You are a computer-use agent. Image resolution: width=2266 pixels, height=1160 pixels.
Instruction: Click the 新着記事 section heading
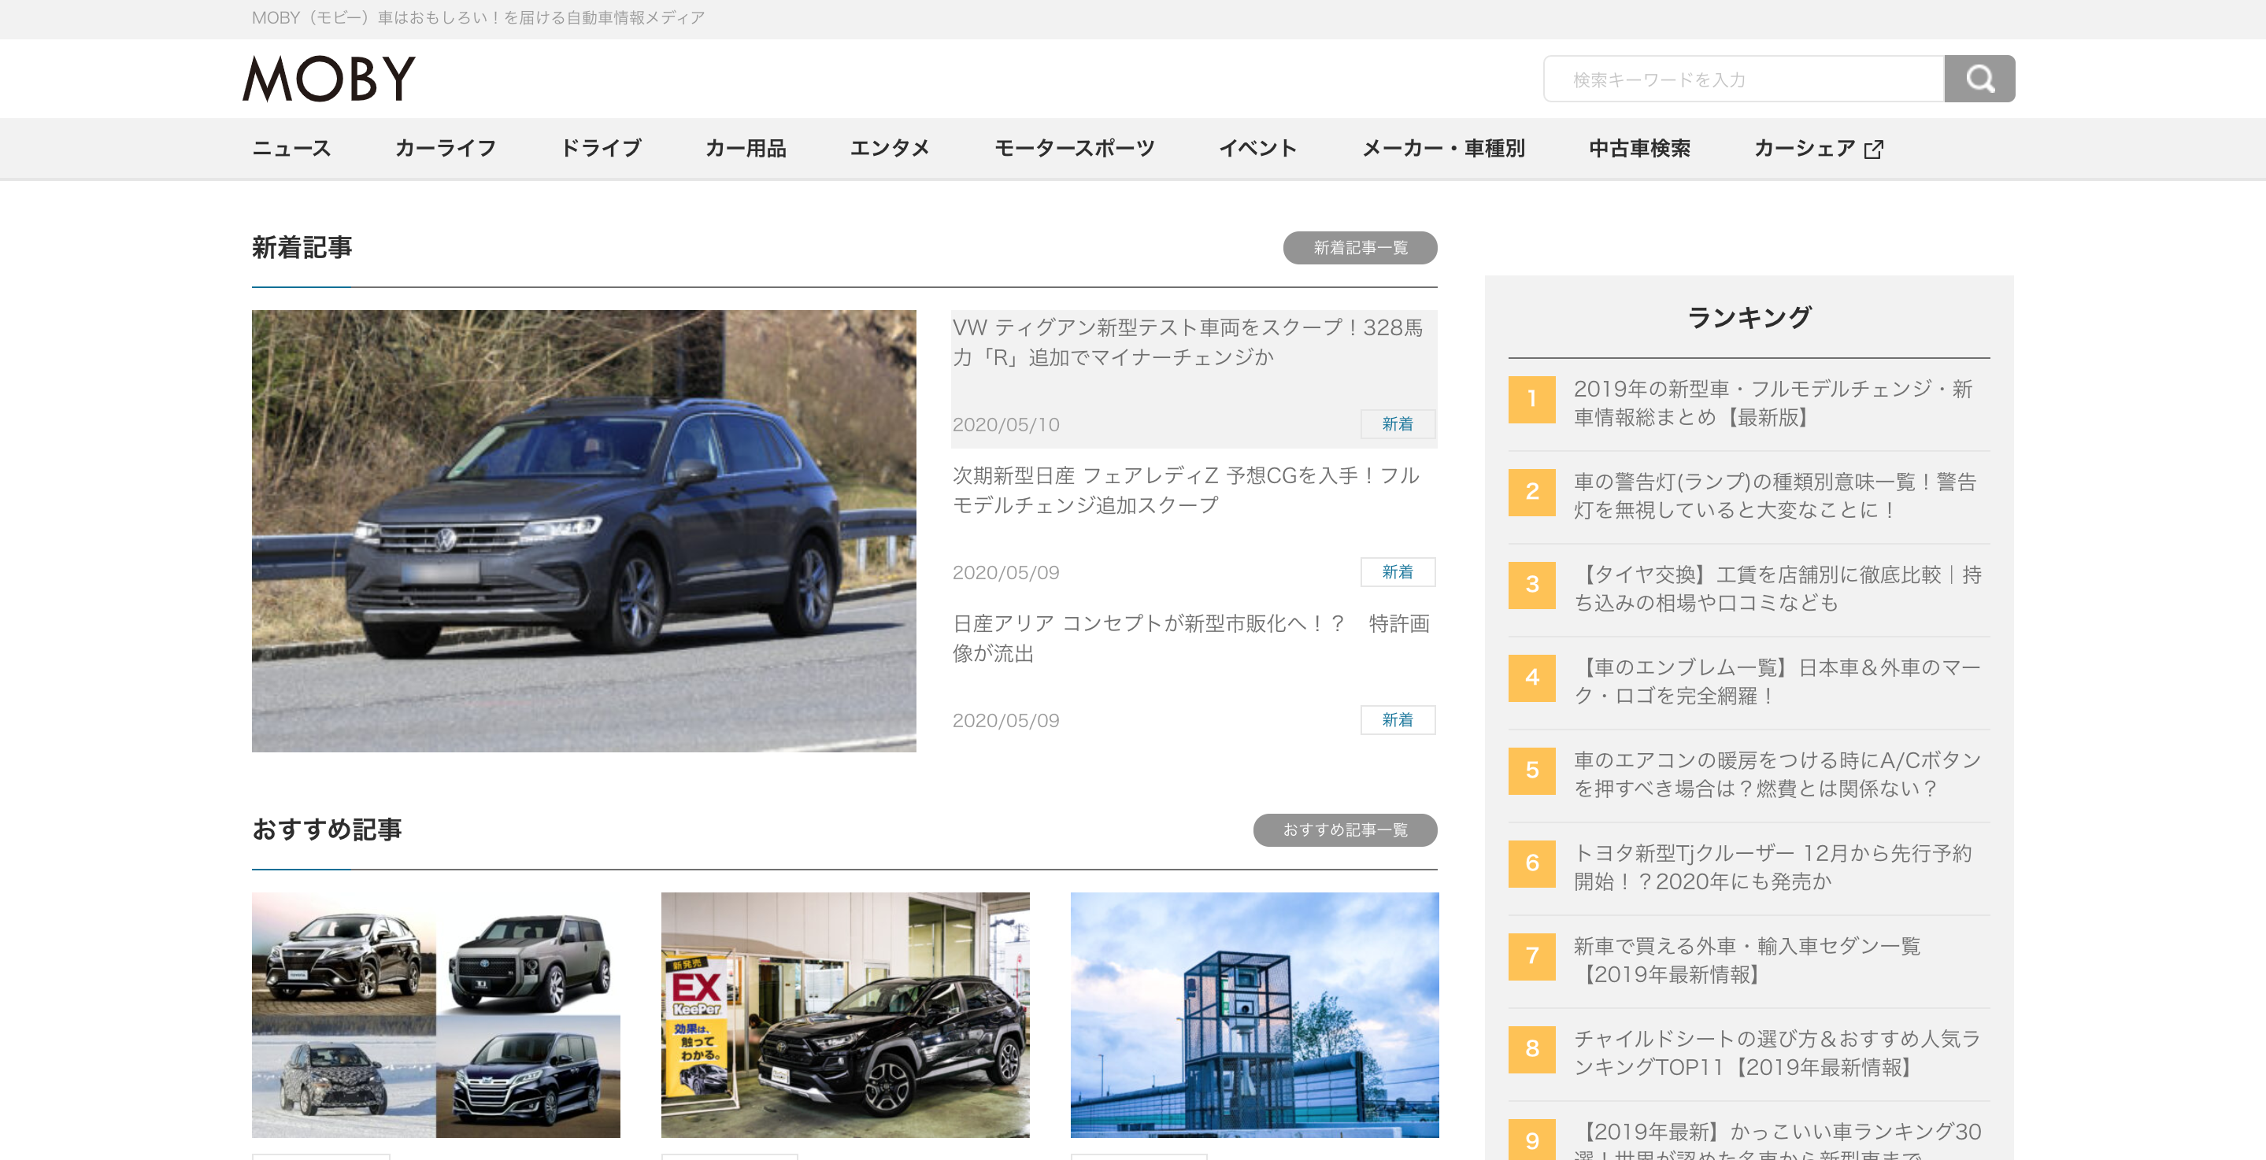point(302,248)
